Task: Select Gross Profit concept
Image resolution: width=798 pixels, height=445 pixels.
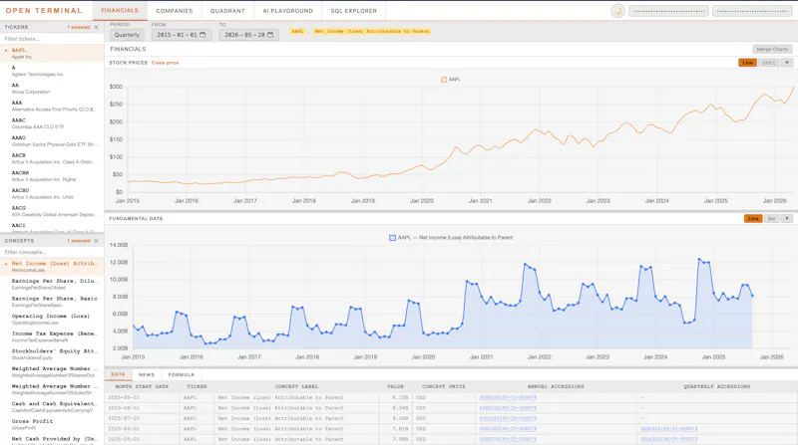Action: [52, 424]
